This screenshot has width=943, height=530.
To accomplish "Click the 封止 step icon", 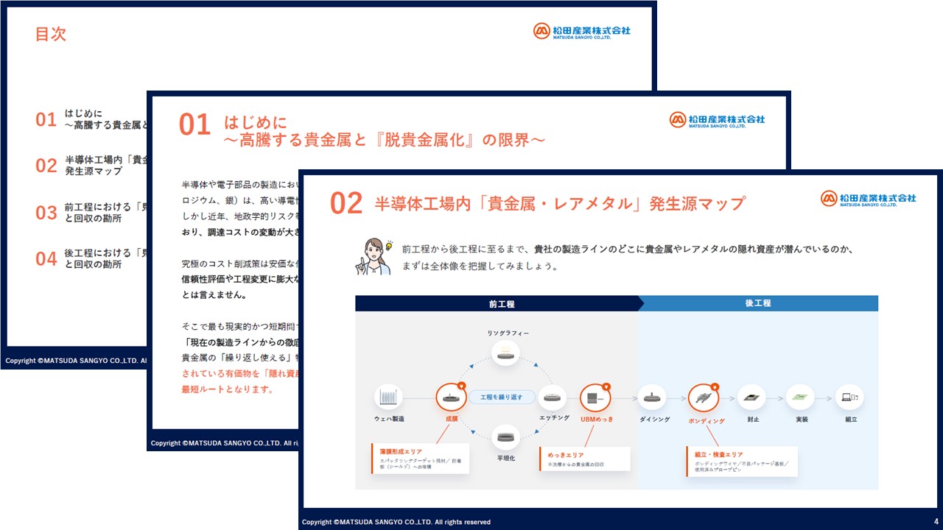I will pos(751,397).
